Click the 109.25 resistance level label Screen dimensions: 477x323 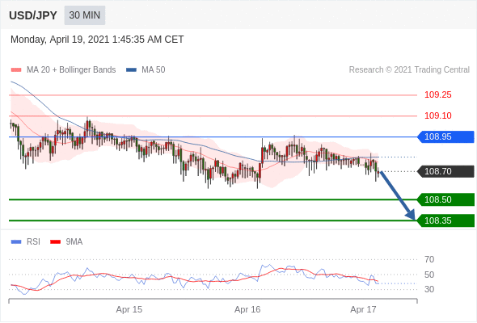click(x=438, y=94)
